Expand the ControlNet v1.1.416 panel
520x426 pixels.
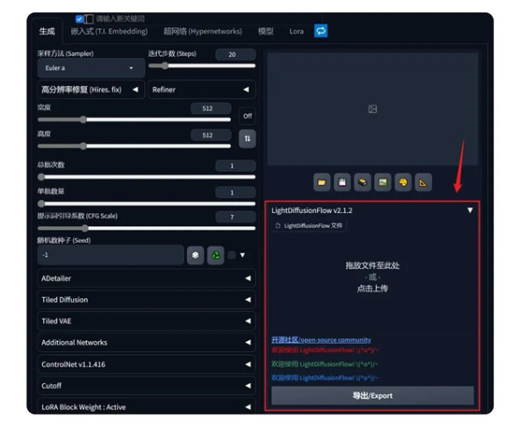(146, 364)
